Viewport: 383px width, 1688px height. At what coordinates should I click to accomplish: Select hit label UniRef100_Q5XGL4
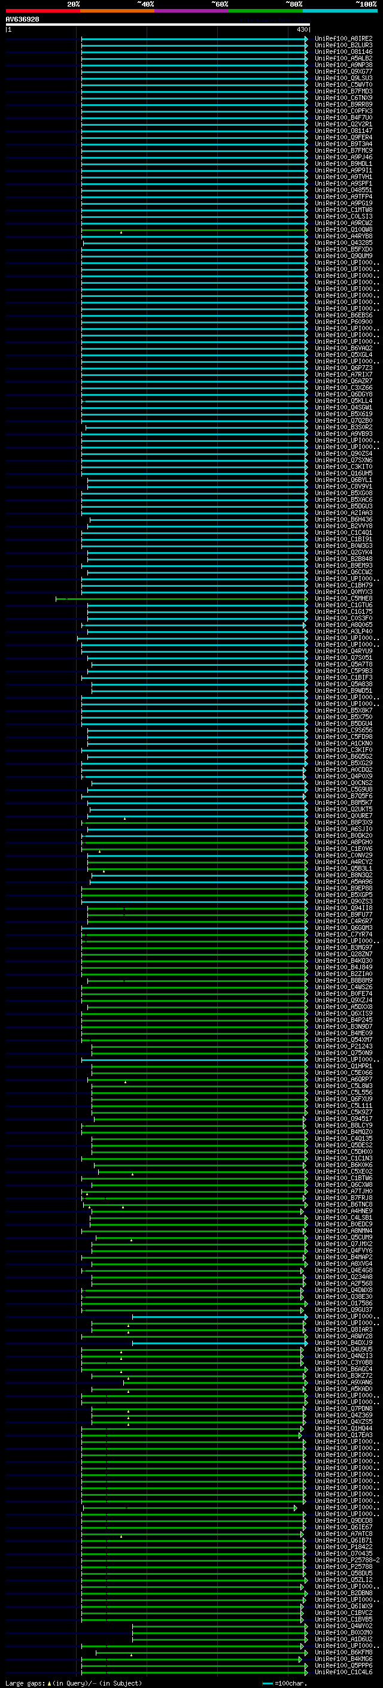tap(343, 354)
